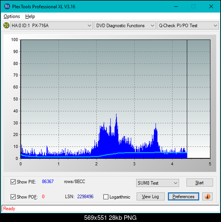221x222 pixels.
Task: Open the orange info icon button
Action: point(207,197)
